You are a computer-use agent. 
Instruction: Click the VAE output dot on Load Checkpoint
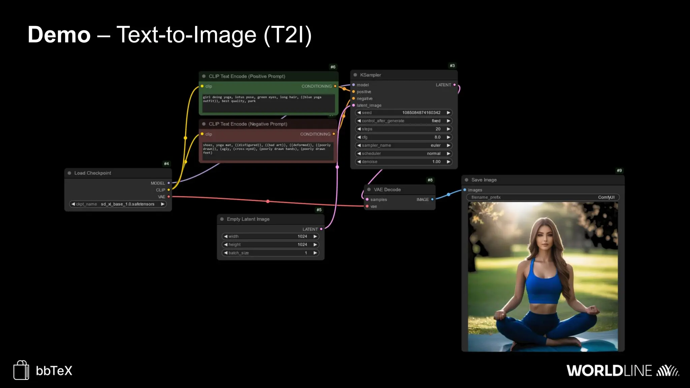click(x=169, y=197)
